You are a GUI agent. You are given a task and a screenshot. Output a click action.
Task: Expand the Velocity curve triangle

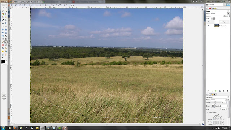[x=223, y=122]
